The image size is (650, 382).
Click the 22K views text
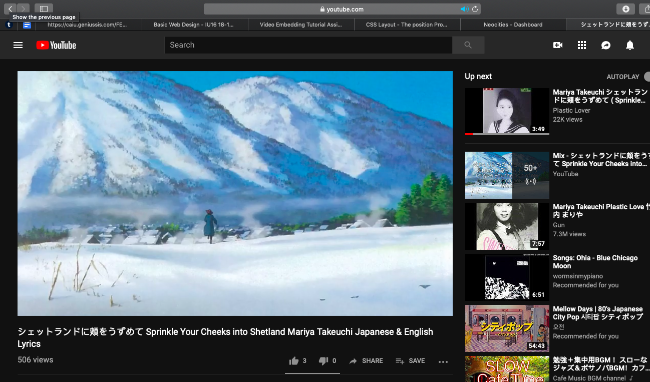(568, 119)
